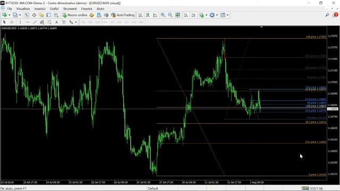The image size is (340, 191).
Task: Open the Aiuto menu
Action: pyautogui.click(x=100, y=8)
